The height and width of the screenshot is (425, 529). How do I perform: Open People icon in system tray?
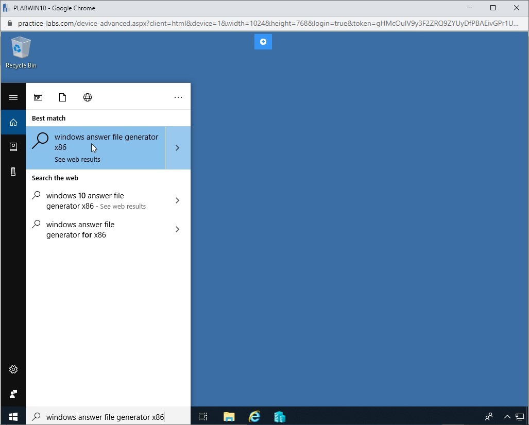point(488,417)
